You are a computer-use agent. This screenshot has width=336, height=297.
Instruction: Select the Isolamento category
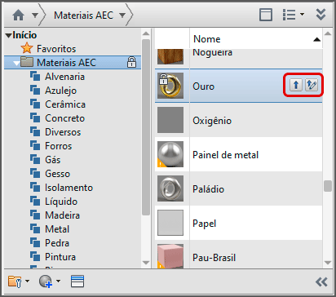coord(69,188)
